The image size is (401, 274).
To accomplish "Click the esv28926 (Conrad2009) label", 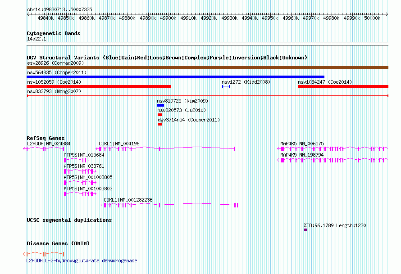I will (55, 63).
